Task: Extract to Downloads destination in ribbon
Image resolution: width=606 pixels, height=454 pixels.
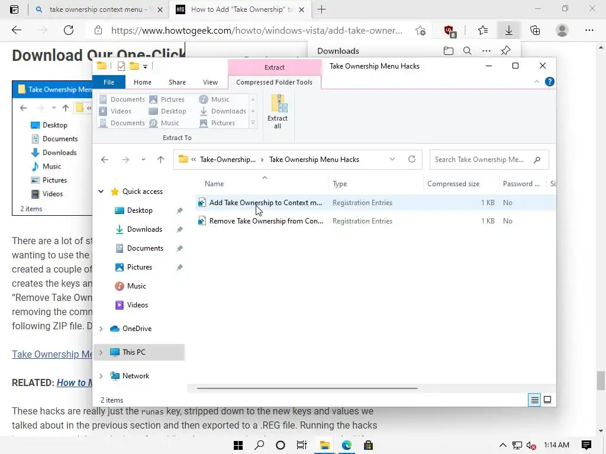Action: coord(223,111)
